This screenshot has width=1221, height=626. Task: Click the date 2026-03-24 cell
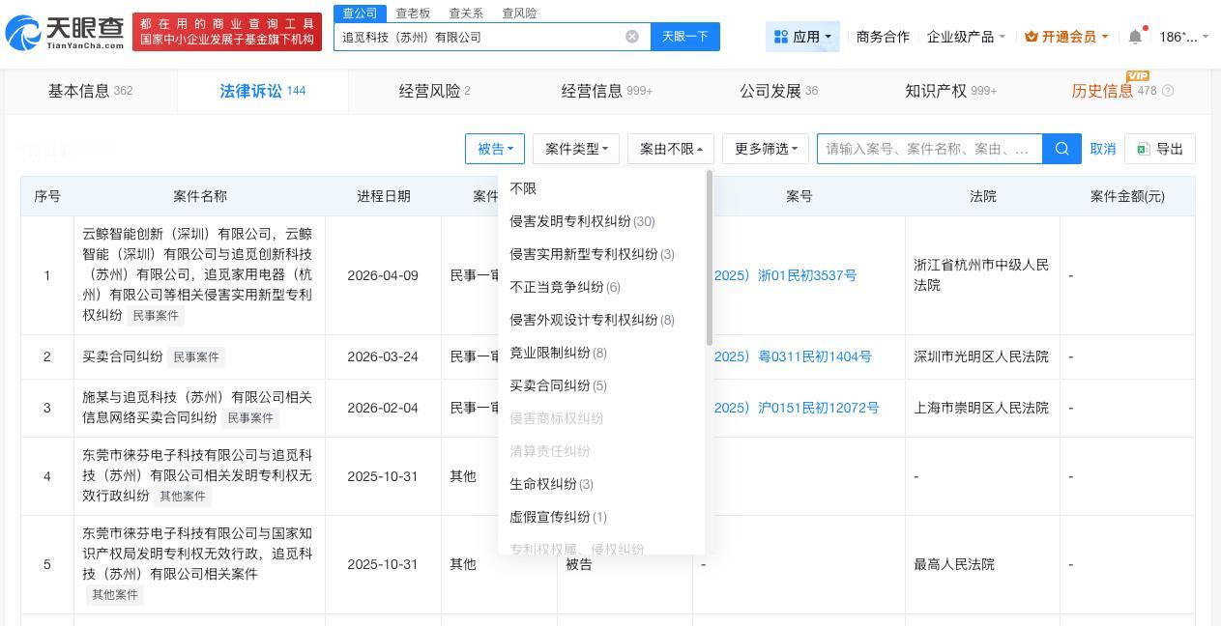383,356
